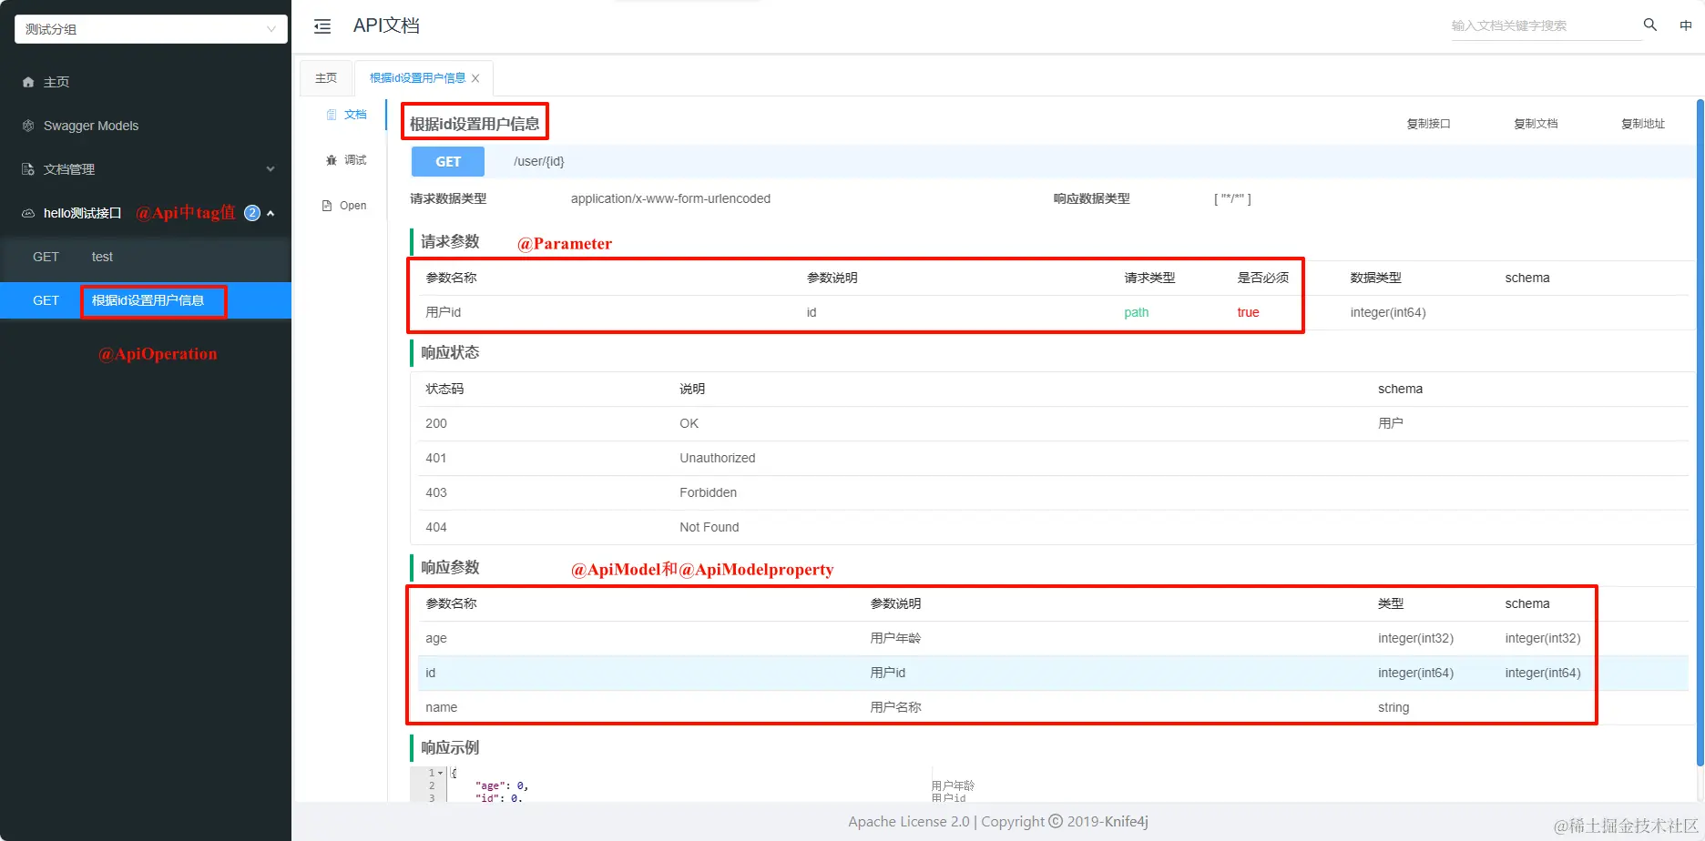Expand the 文档管理 menu chevron

(x=271, y=169)
